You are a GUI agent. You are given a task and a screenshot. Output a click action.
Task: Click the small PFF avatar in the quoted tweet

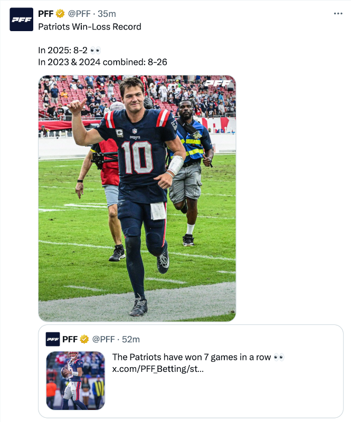[53, 339]
